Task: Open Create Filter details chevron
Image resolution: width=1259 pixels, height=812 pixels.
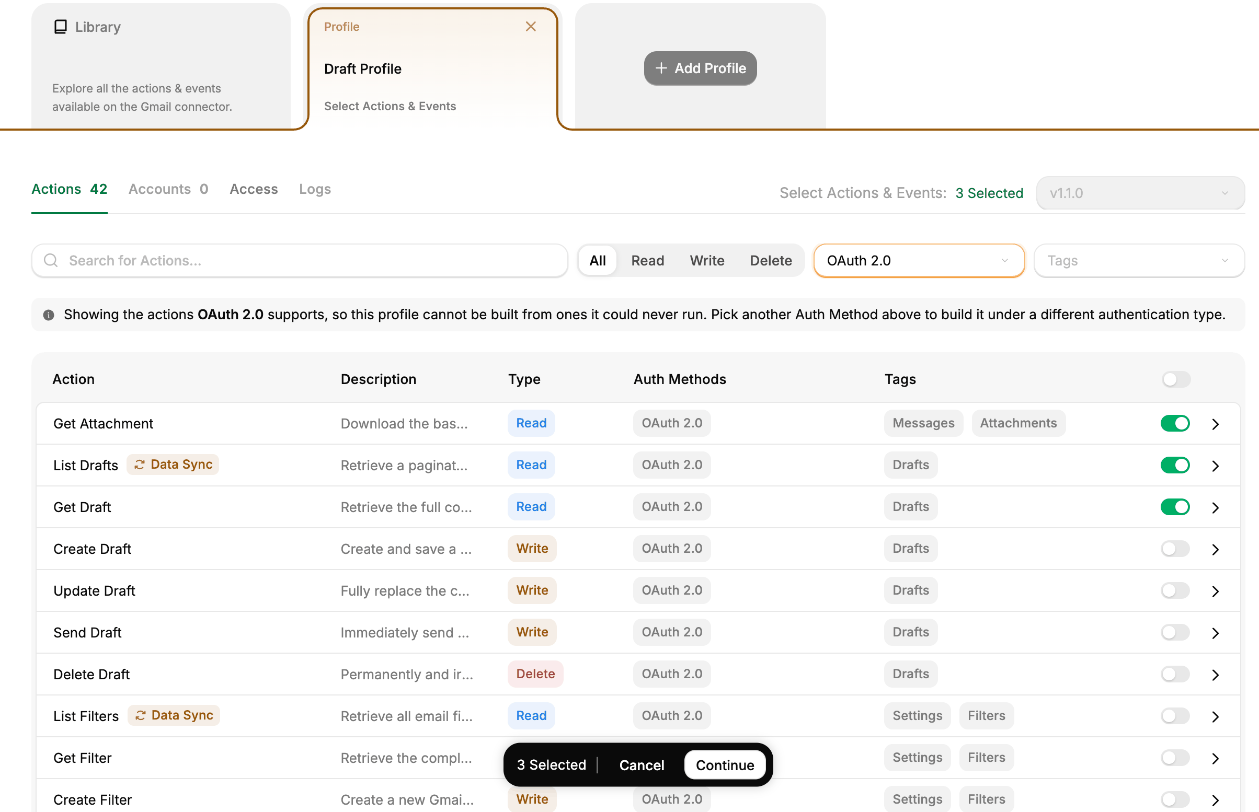Action: [x=1215, y=800]
